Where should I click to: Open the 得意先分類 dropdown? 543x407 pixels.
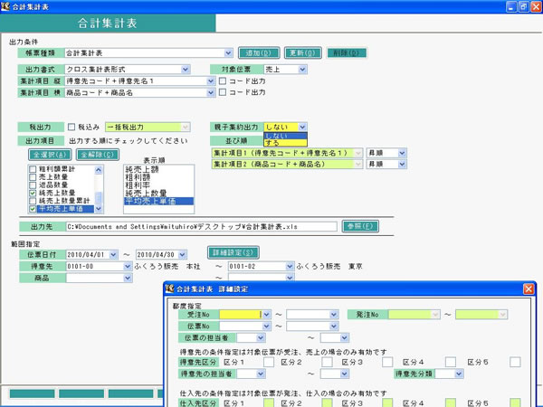coord(459,374)
